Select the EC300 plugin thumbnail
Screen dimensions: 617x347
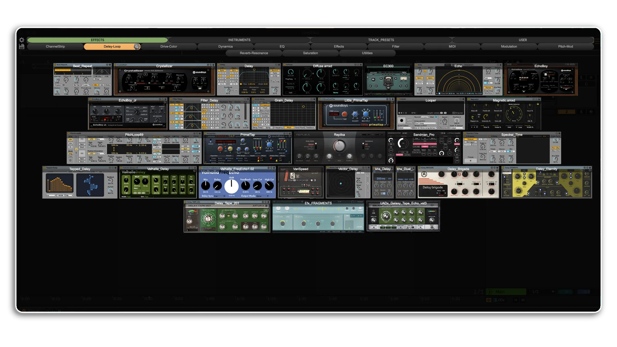pyautogui.click(x=388, y=79)
